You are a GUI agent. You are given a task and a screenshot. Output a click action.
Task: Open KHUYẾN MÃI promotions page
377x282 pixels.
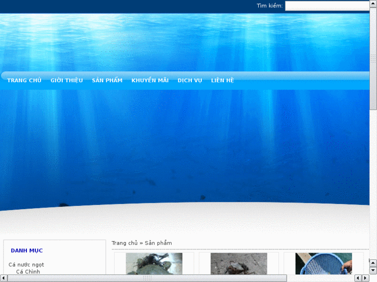(x=150, y=80)
